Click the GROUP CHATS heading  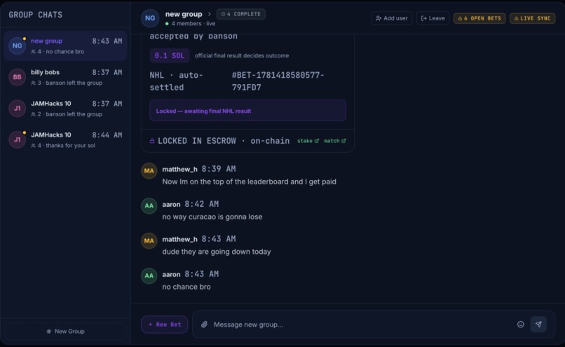click(35, 15)
